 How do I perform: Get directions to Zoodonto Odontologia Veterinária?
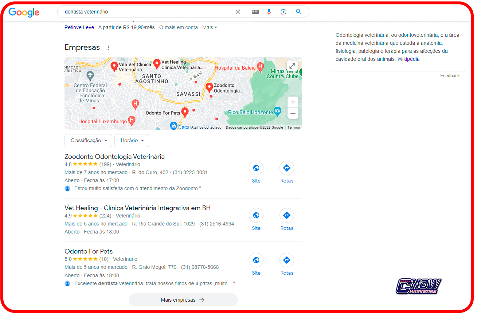pyautogui.click(x=287, y=168)
